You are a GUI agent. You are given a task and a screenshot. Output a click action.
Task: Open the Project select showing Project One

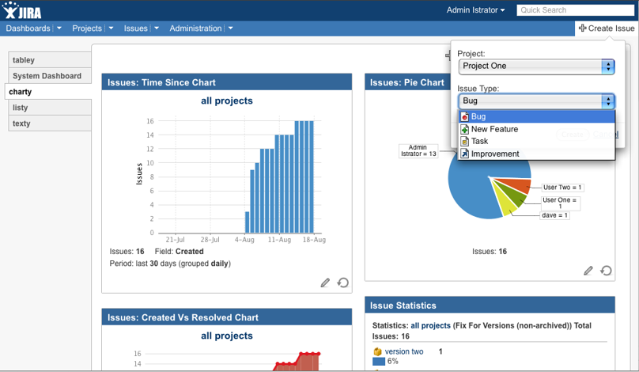tap(536, 66)
